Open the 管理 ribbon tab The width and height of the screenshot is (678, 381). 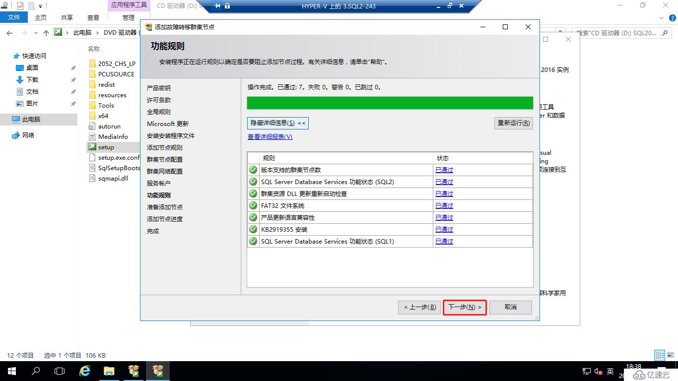click(129, 17)
